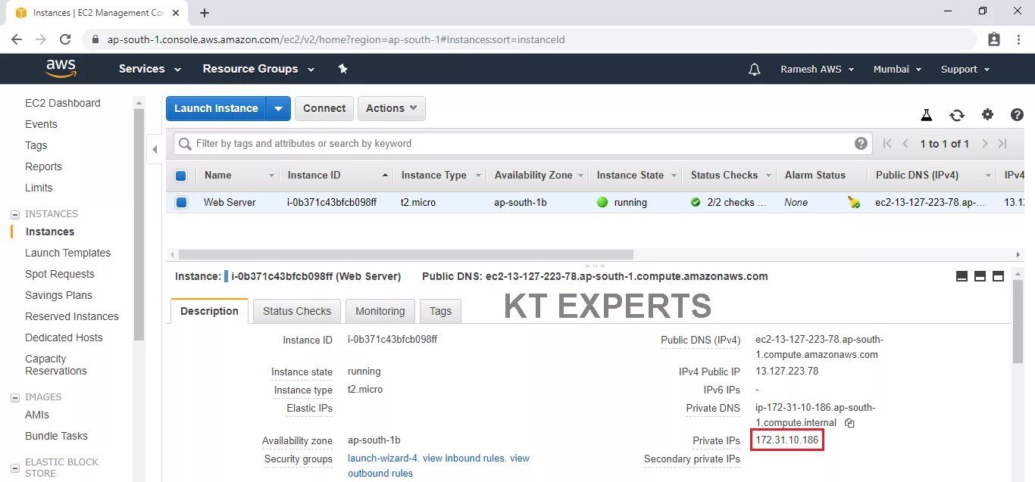1035x482 pixels.
Task: Switch to the Description tab
Action: (209, 311)
